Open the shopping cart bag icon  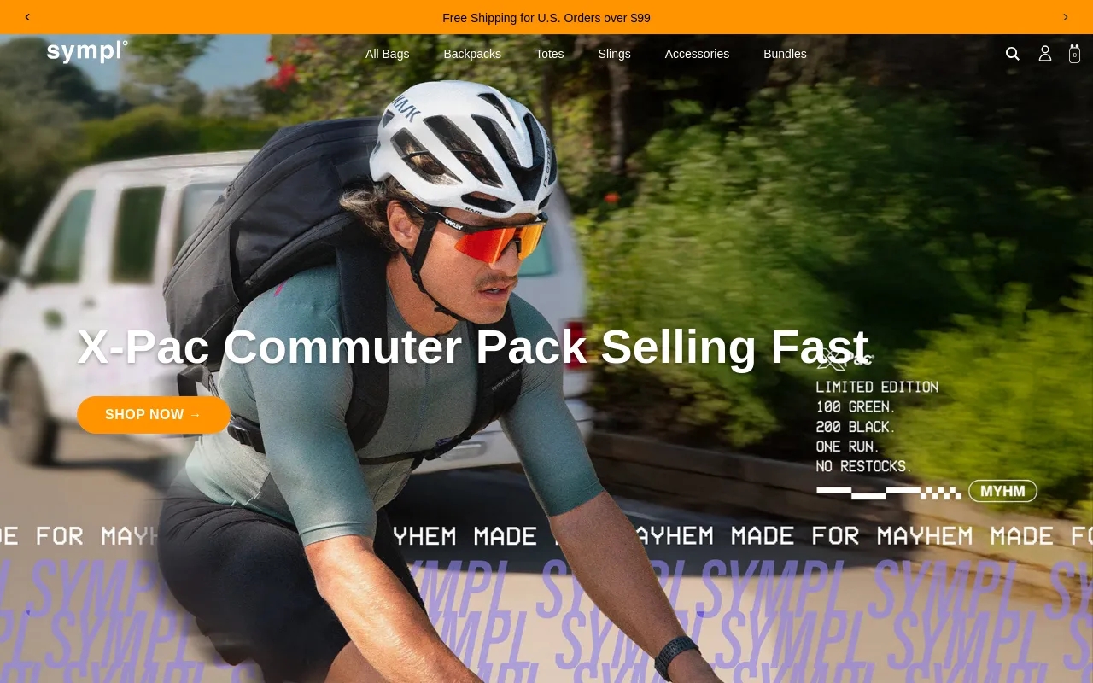pos(1074,54)
